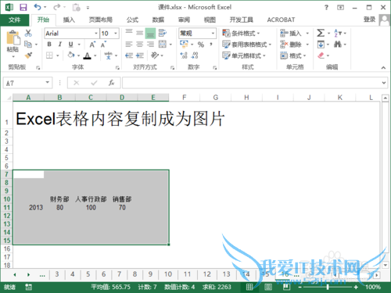Toggle align text right
391x293 pixels.
pyautogui.click(x=150, y=45)
